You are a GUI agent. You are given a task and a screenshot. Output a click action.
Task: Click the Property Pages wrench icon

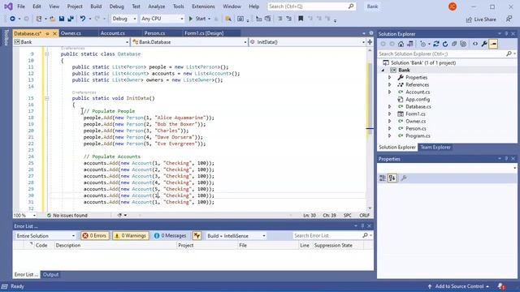coord(404,178)
